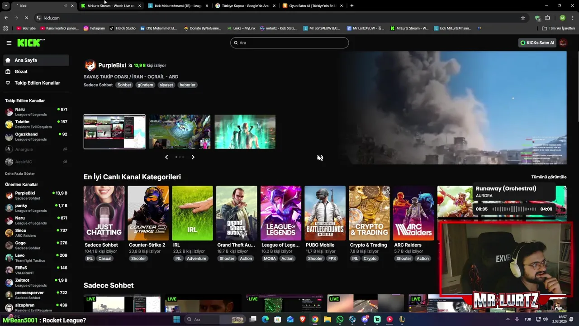Open the Just Chatting category card
Image resolution: width=579 pixels, height=326 pixels.
(x=104, y=213)
